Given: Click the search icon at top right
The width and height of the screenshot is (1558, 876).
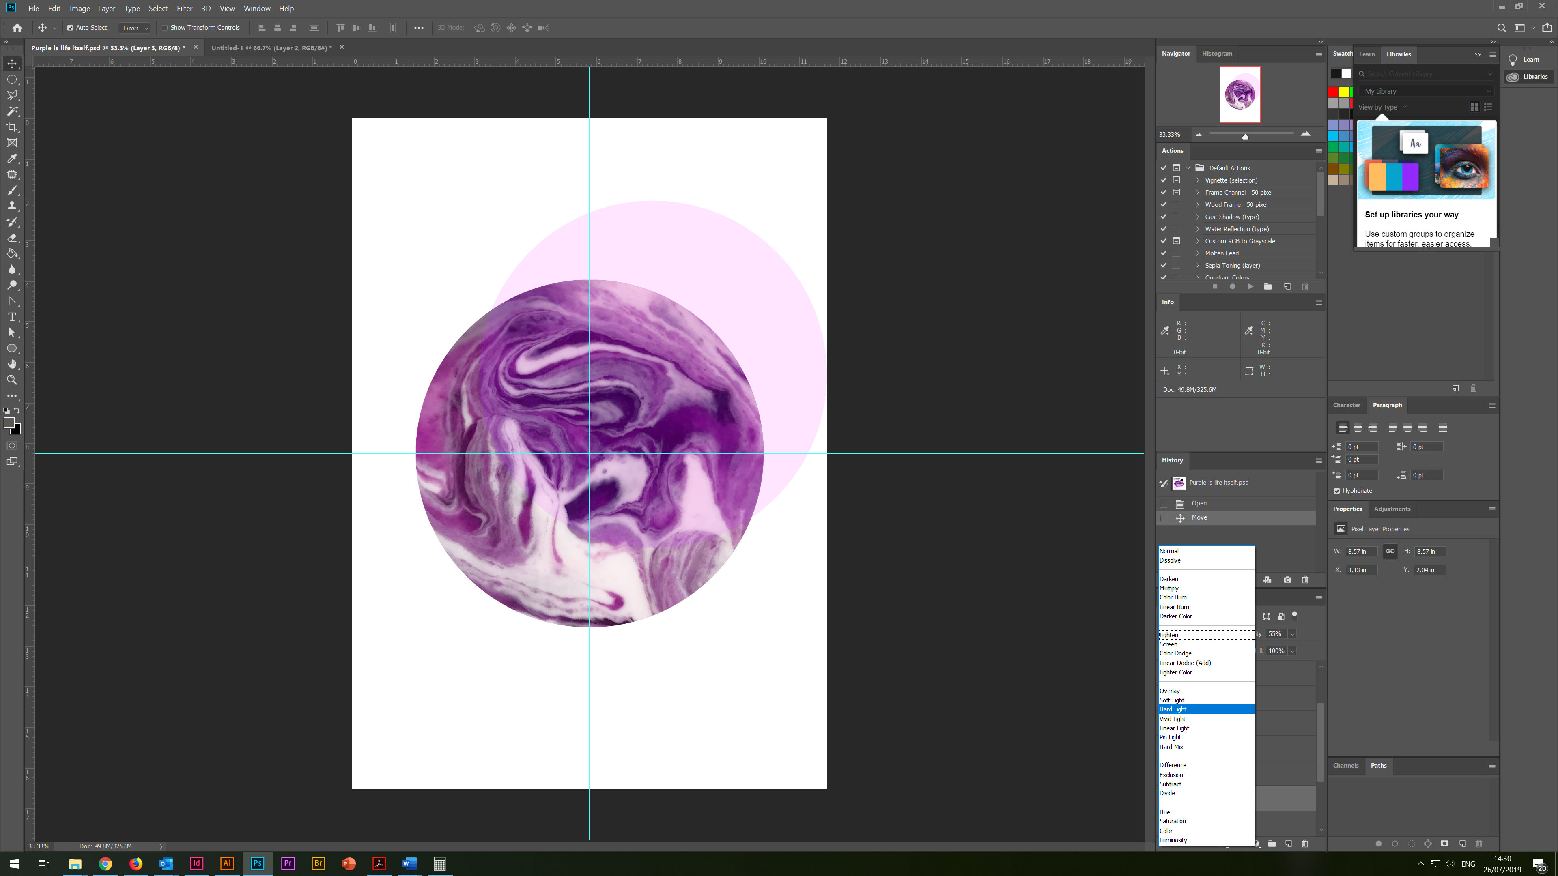Looking at the screenshot, I should [x=1501, y=28].
